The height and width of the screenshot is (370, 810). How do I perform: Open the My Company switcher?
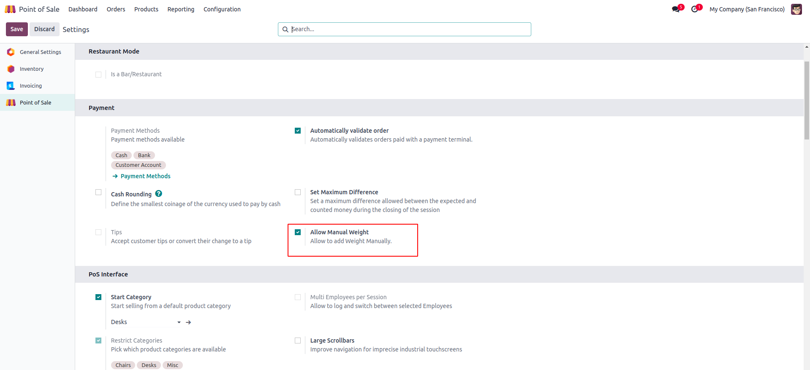pos(747,9)
